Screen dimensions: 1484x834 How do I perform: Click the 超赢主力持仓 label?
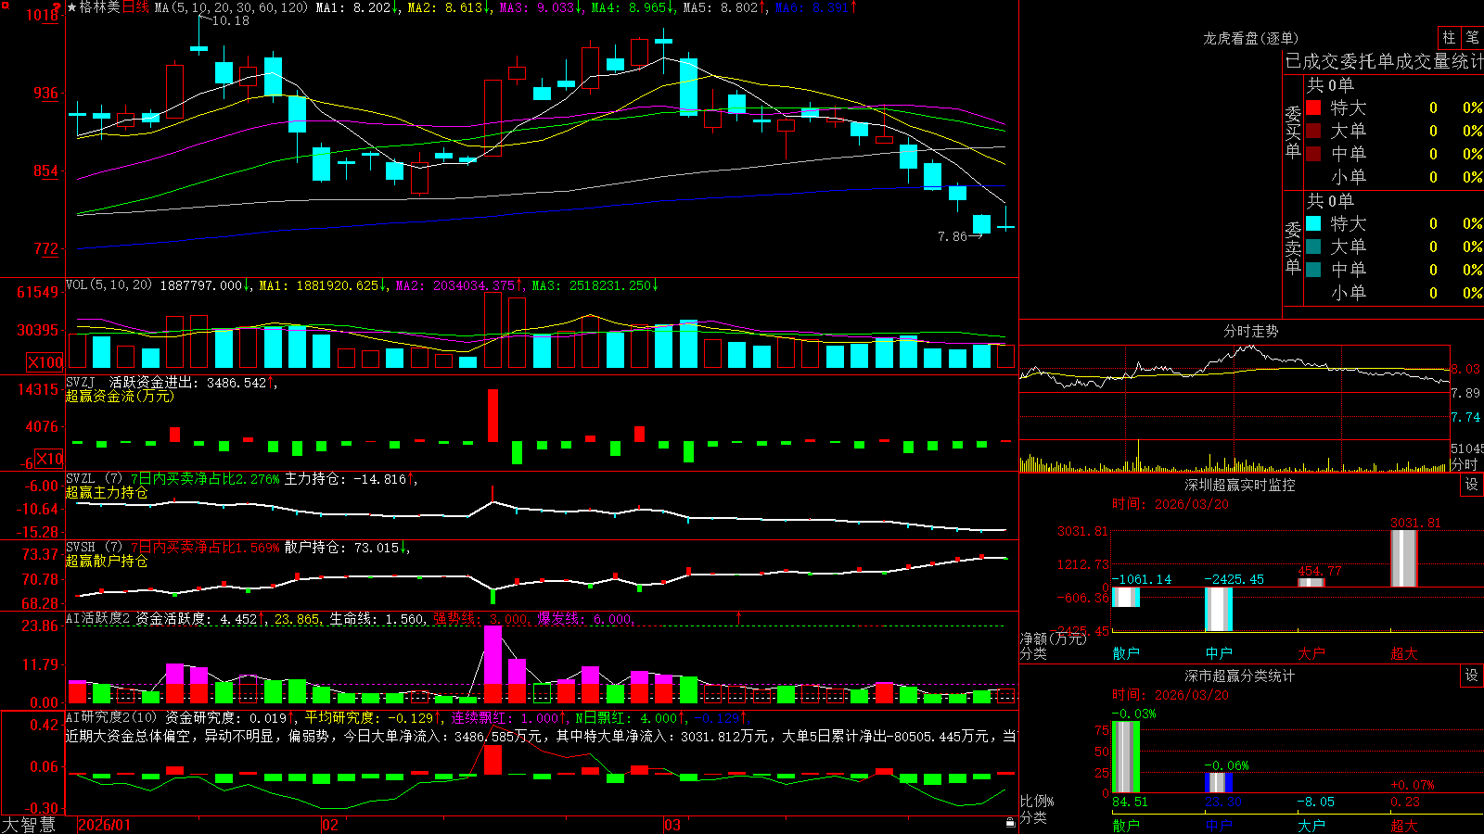(x=107, y=492)
